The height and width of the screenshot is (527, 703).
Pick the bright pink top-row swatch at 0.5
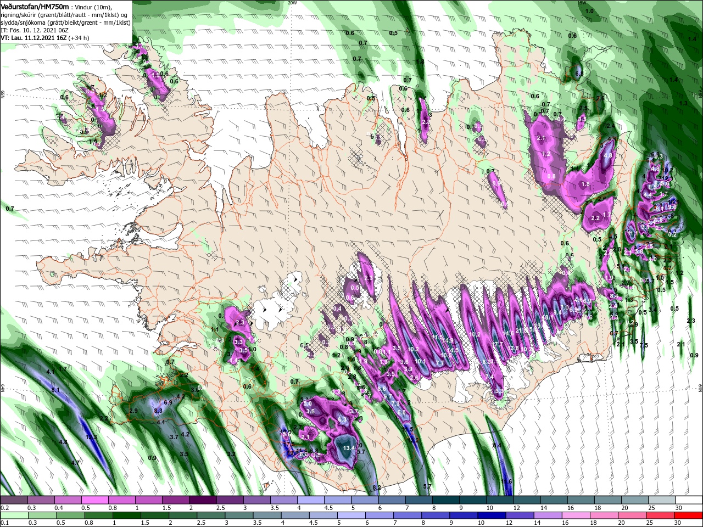[x=94, y=500]
